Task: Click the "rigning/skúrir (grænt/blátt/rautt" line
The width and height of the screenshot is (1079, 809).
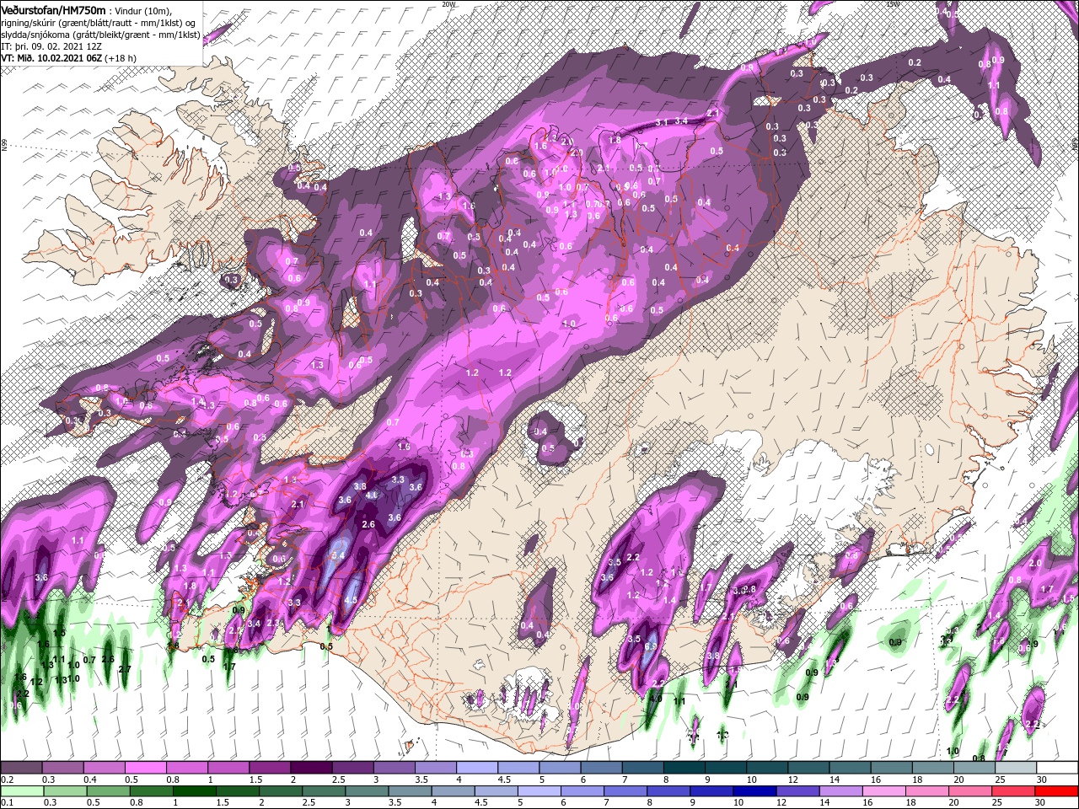Action: coord(99,23)
